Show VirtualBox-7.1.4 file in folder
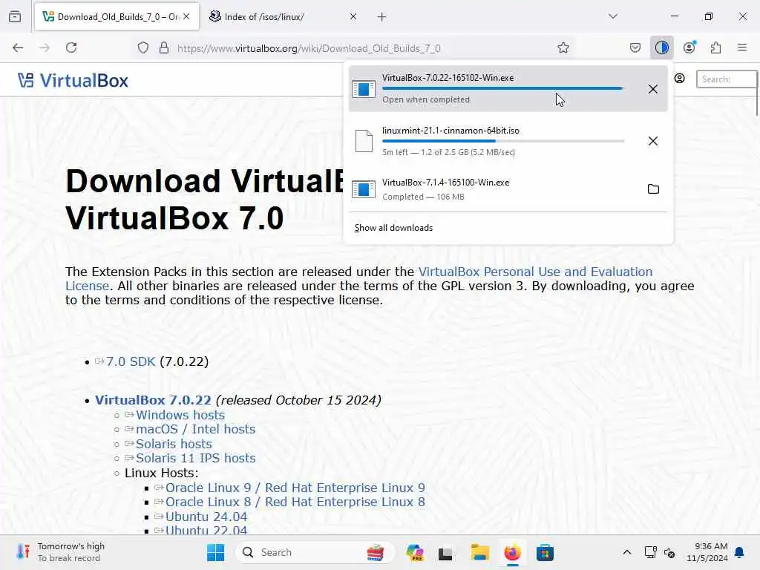 [x=653, y=189]
